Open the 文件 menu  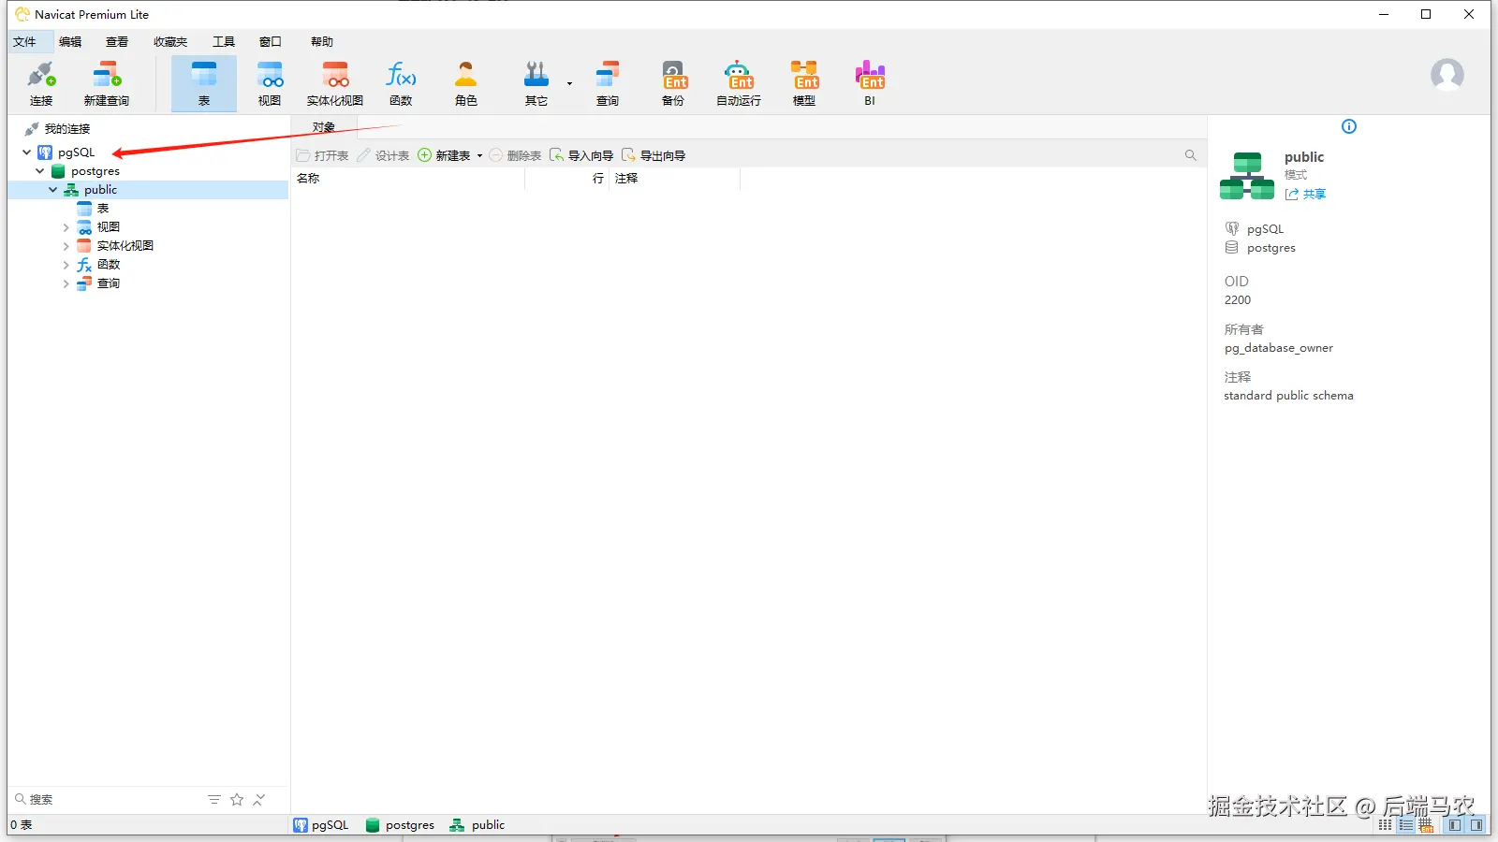tap(24, 42)
